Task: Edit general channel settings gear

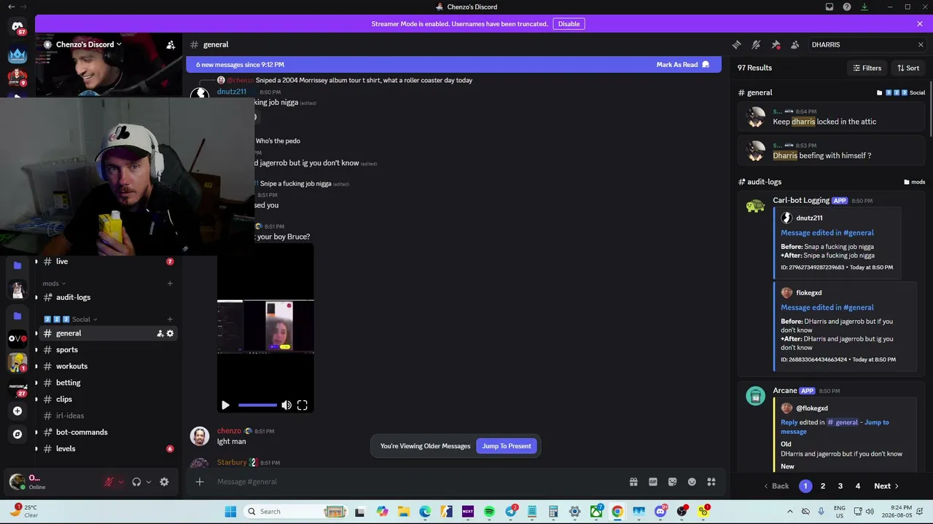Action: 170,333
